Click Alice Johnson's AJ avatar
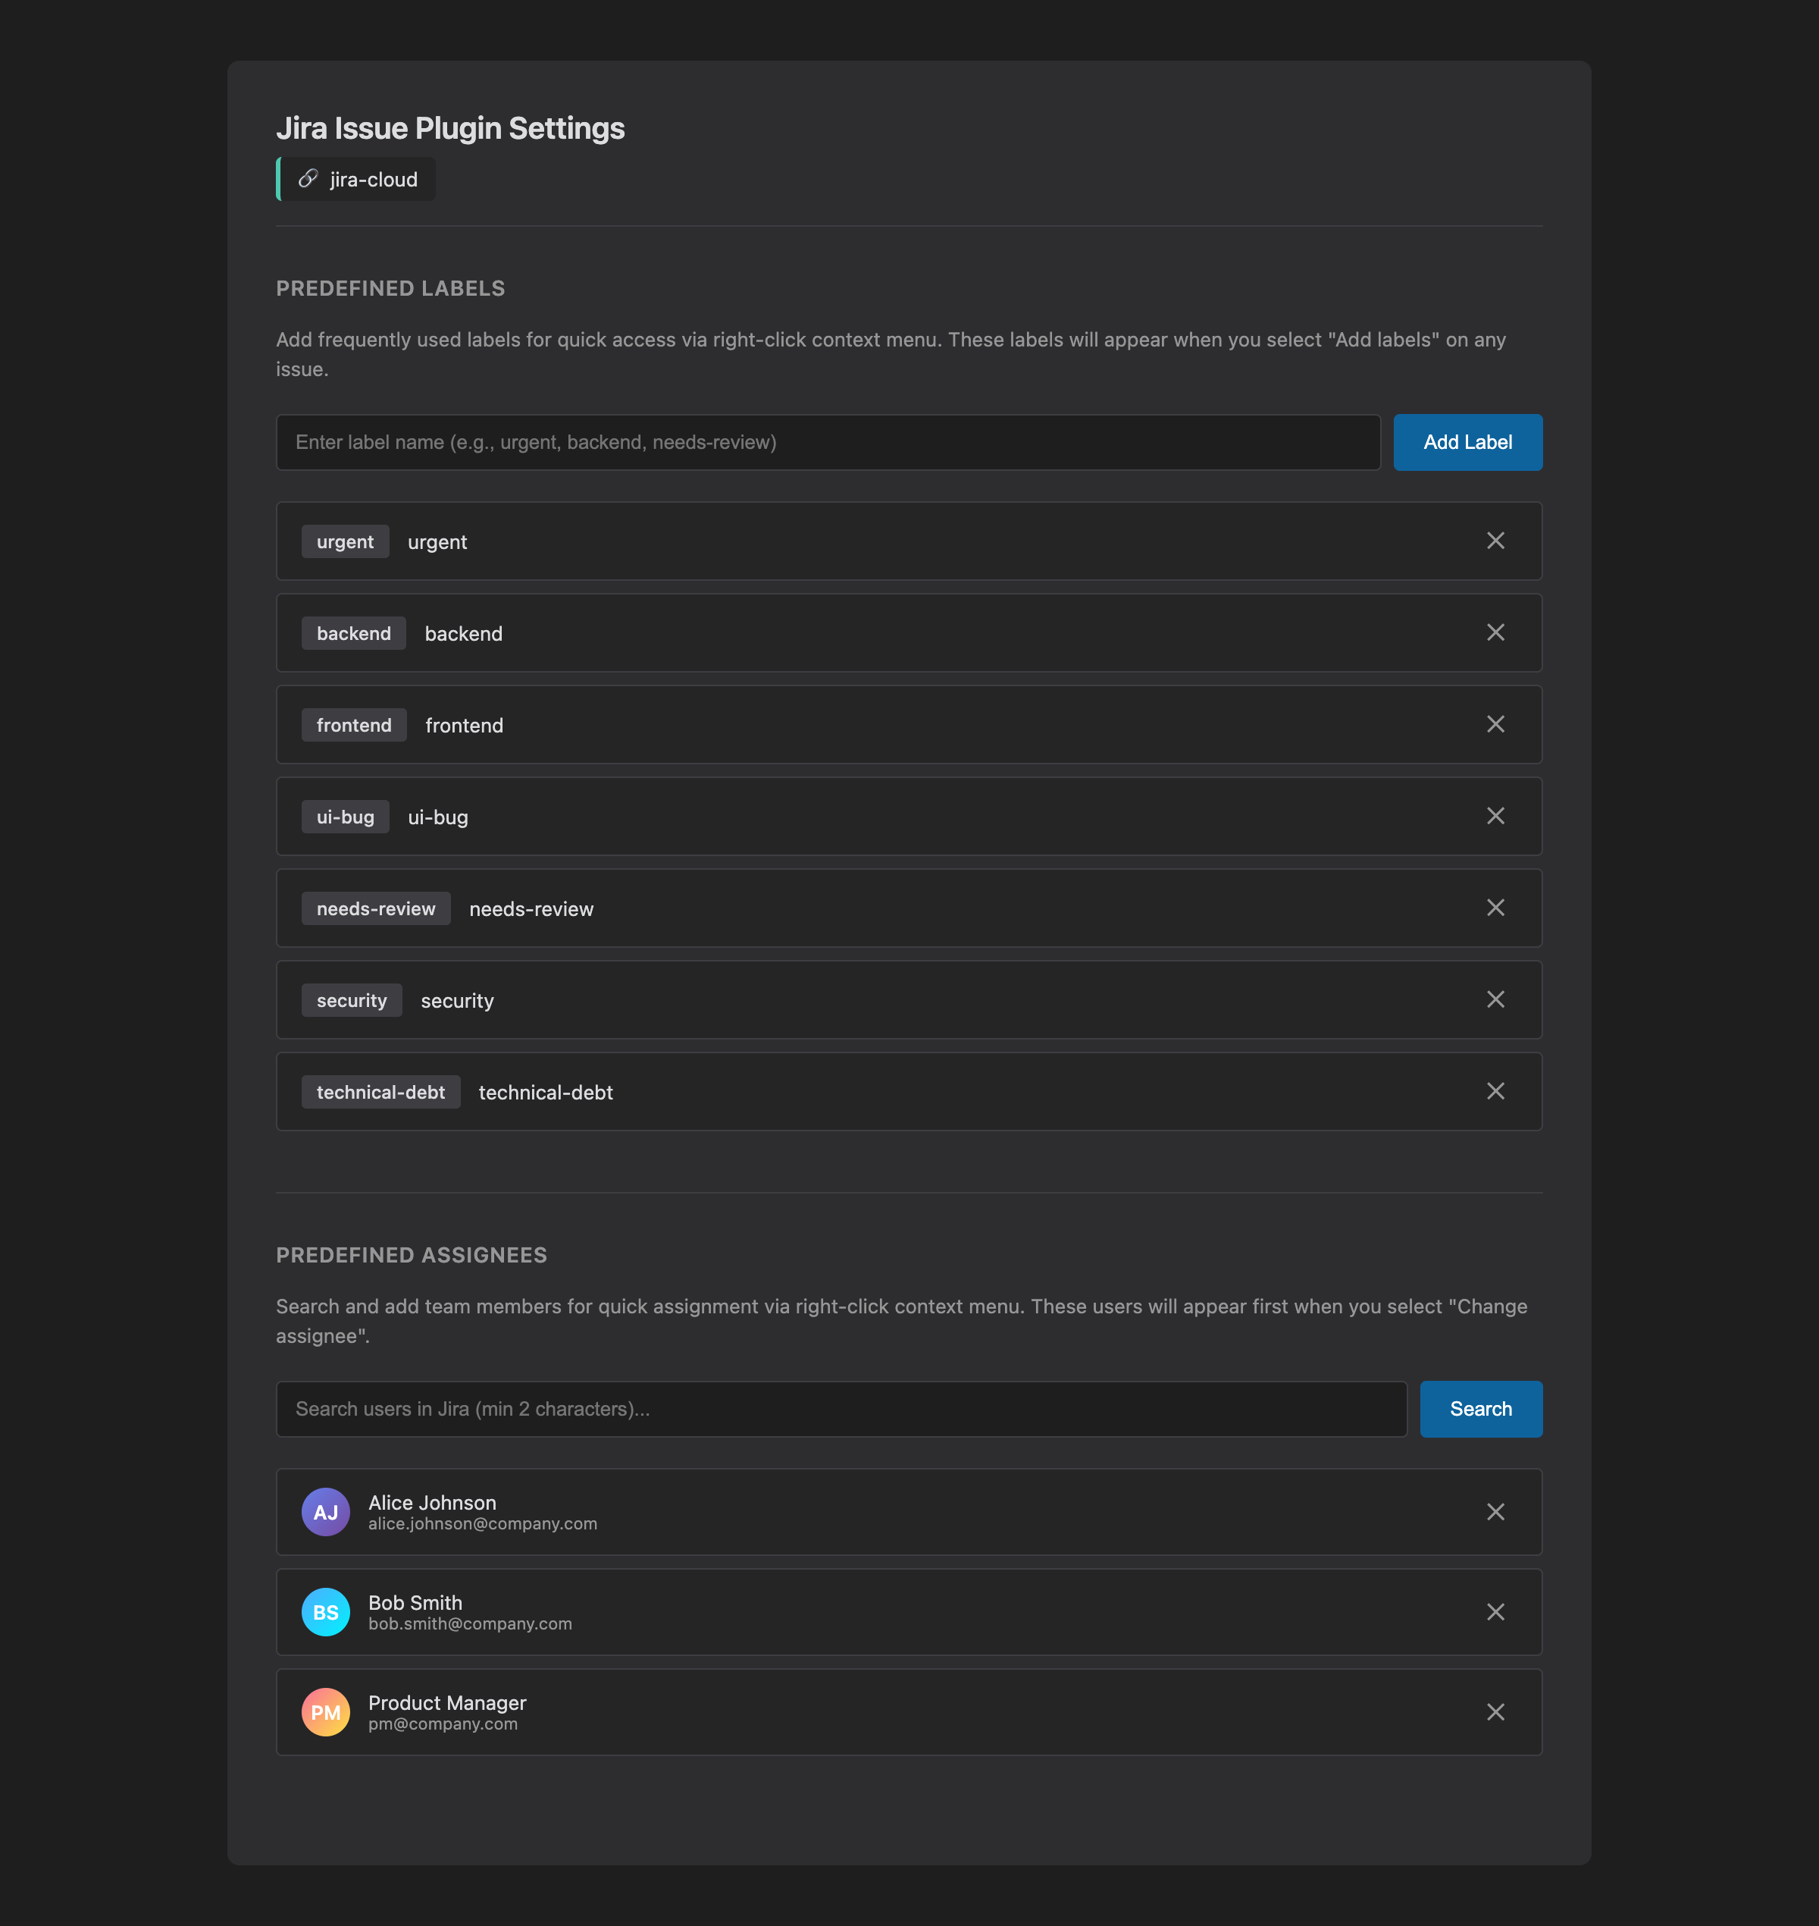Screen dimensions: 1819x1926 [x=326, y=1512]
